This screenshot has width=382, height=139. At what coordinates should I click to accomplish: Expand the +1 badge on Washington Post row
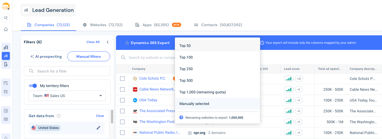tap(299, 122)
